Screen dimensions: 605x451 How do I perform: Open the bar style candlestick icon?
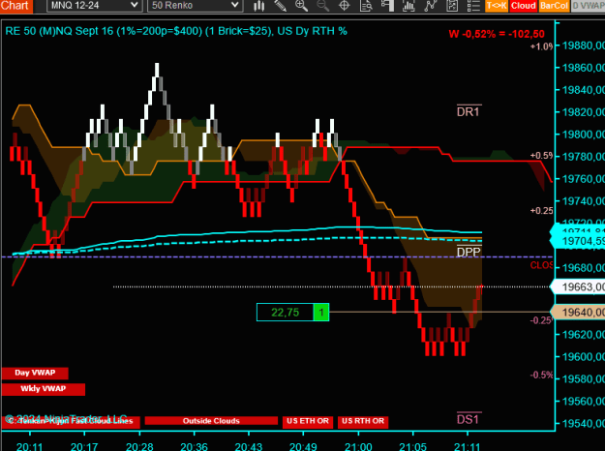coord(258,6)
